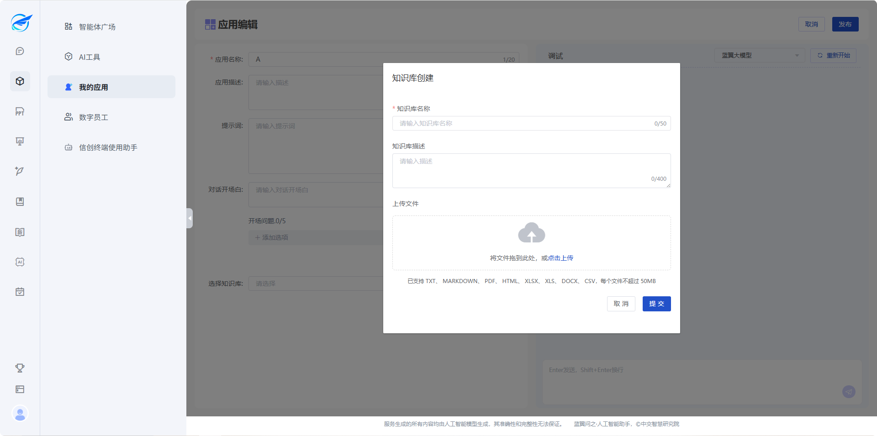
Task: Click the 添加选项 add option button
Action: (x=316, y=237)
